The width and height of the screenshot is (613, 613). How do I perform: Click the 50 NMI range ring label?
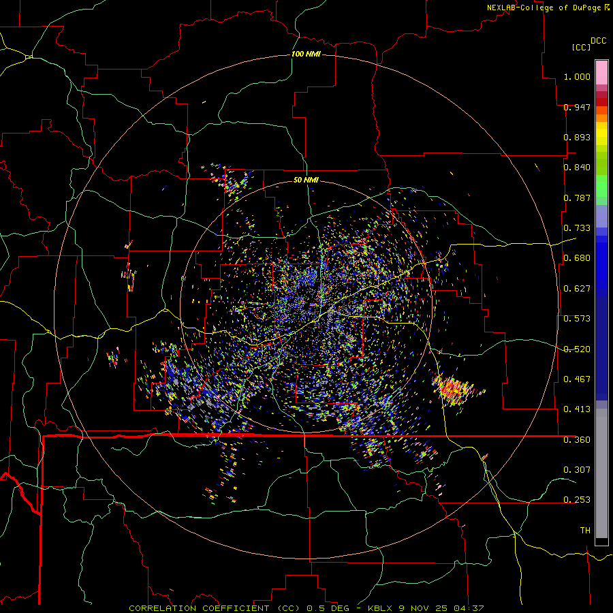(x=306, y=180)
